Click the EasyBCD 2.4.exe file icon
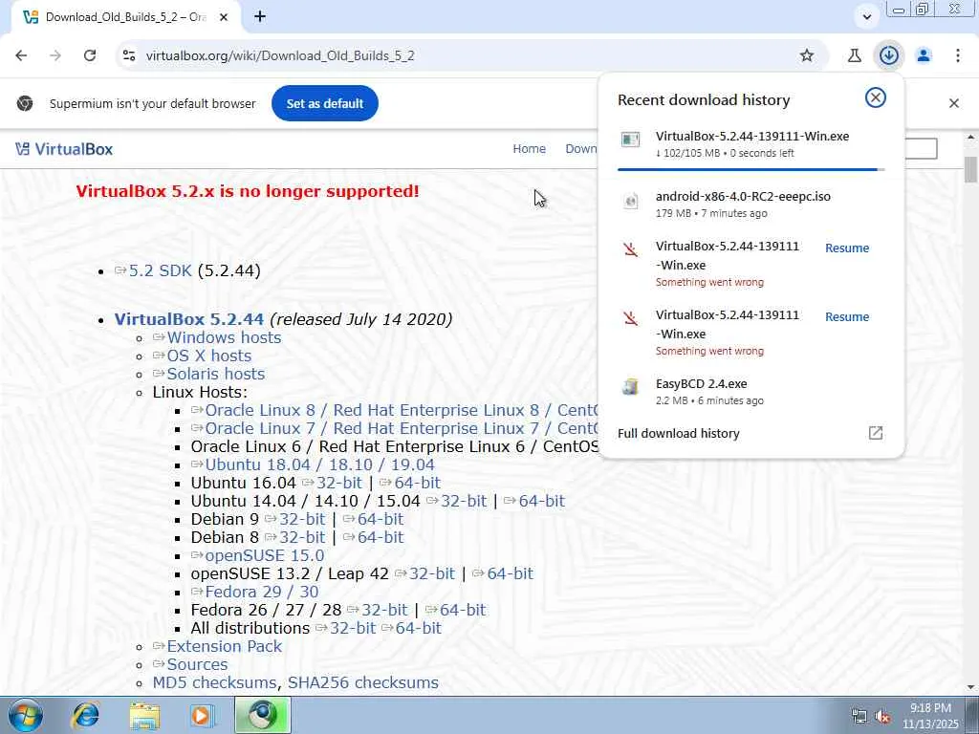The height and width of the screenshot is (734, 979). pos(631,387)
